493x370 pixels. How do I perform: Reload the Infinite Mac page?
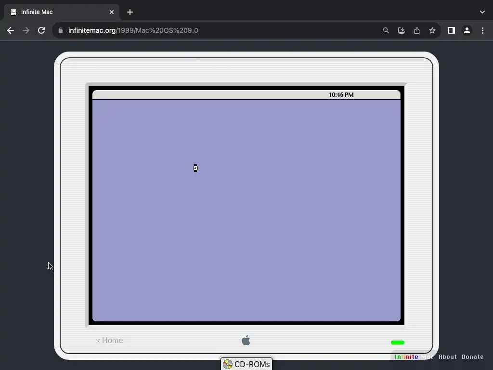(x=41, y=30)
